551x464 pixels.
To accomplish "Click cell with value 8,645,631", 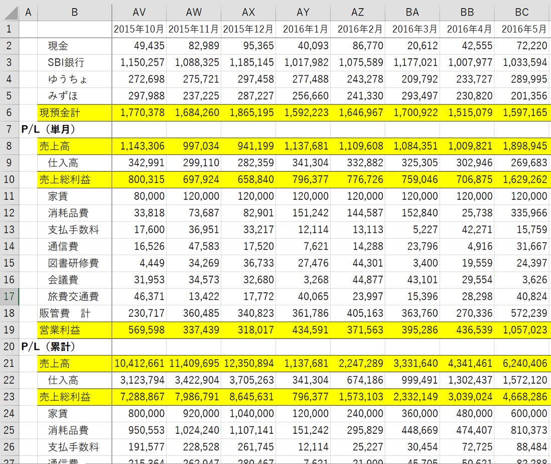I will coord(248,397).
